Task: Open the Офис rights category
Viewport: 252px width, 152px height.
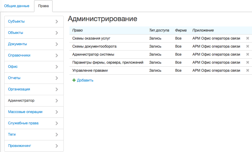Action: pos(34,67)
